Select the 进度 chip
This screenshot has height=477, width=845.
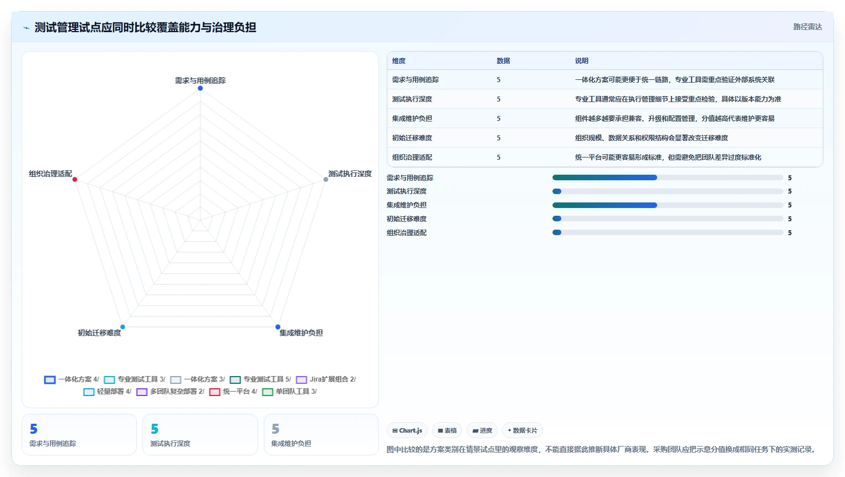tap(482, 430)
